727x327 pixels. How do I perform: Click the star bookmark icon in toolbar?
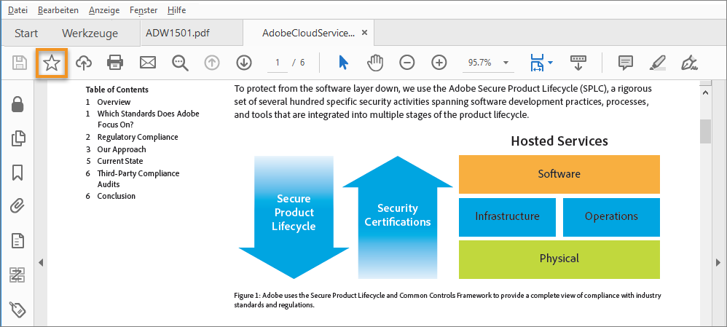click(x=52, y=63)
